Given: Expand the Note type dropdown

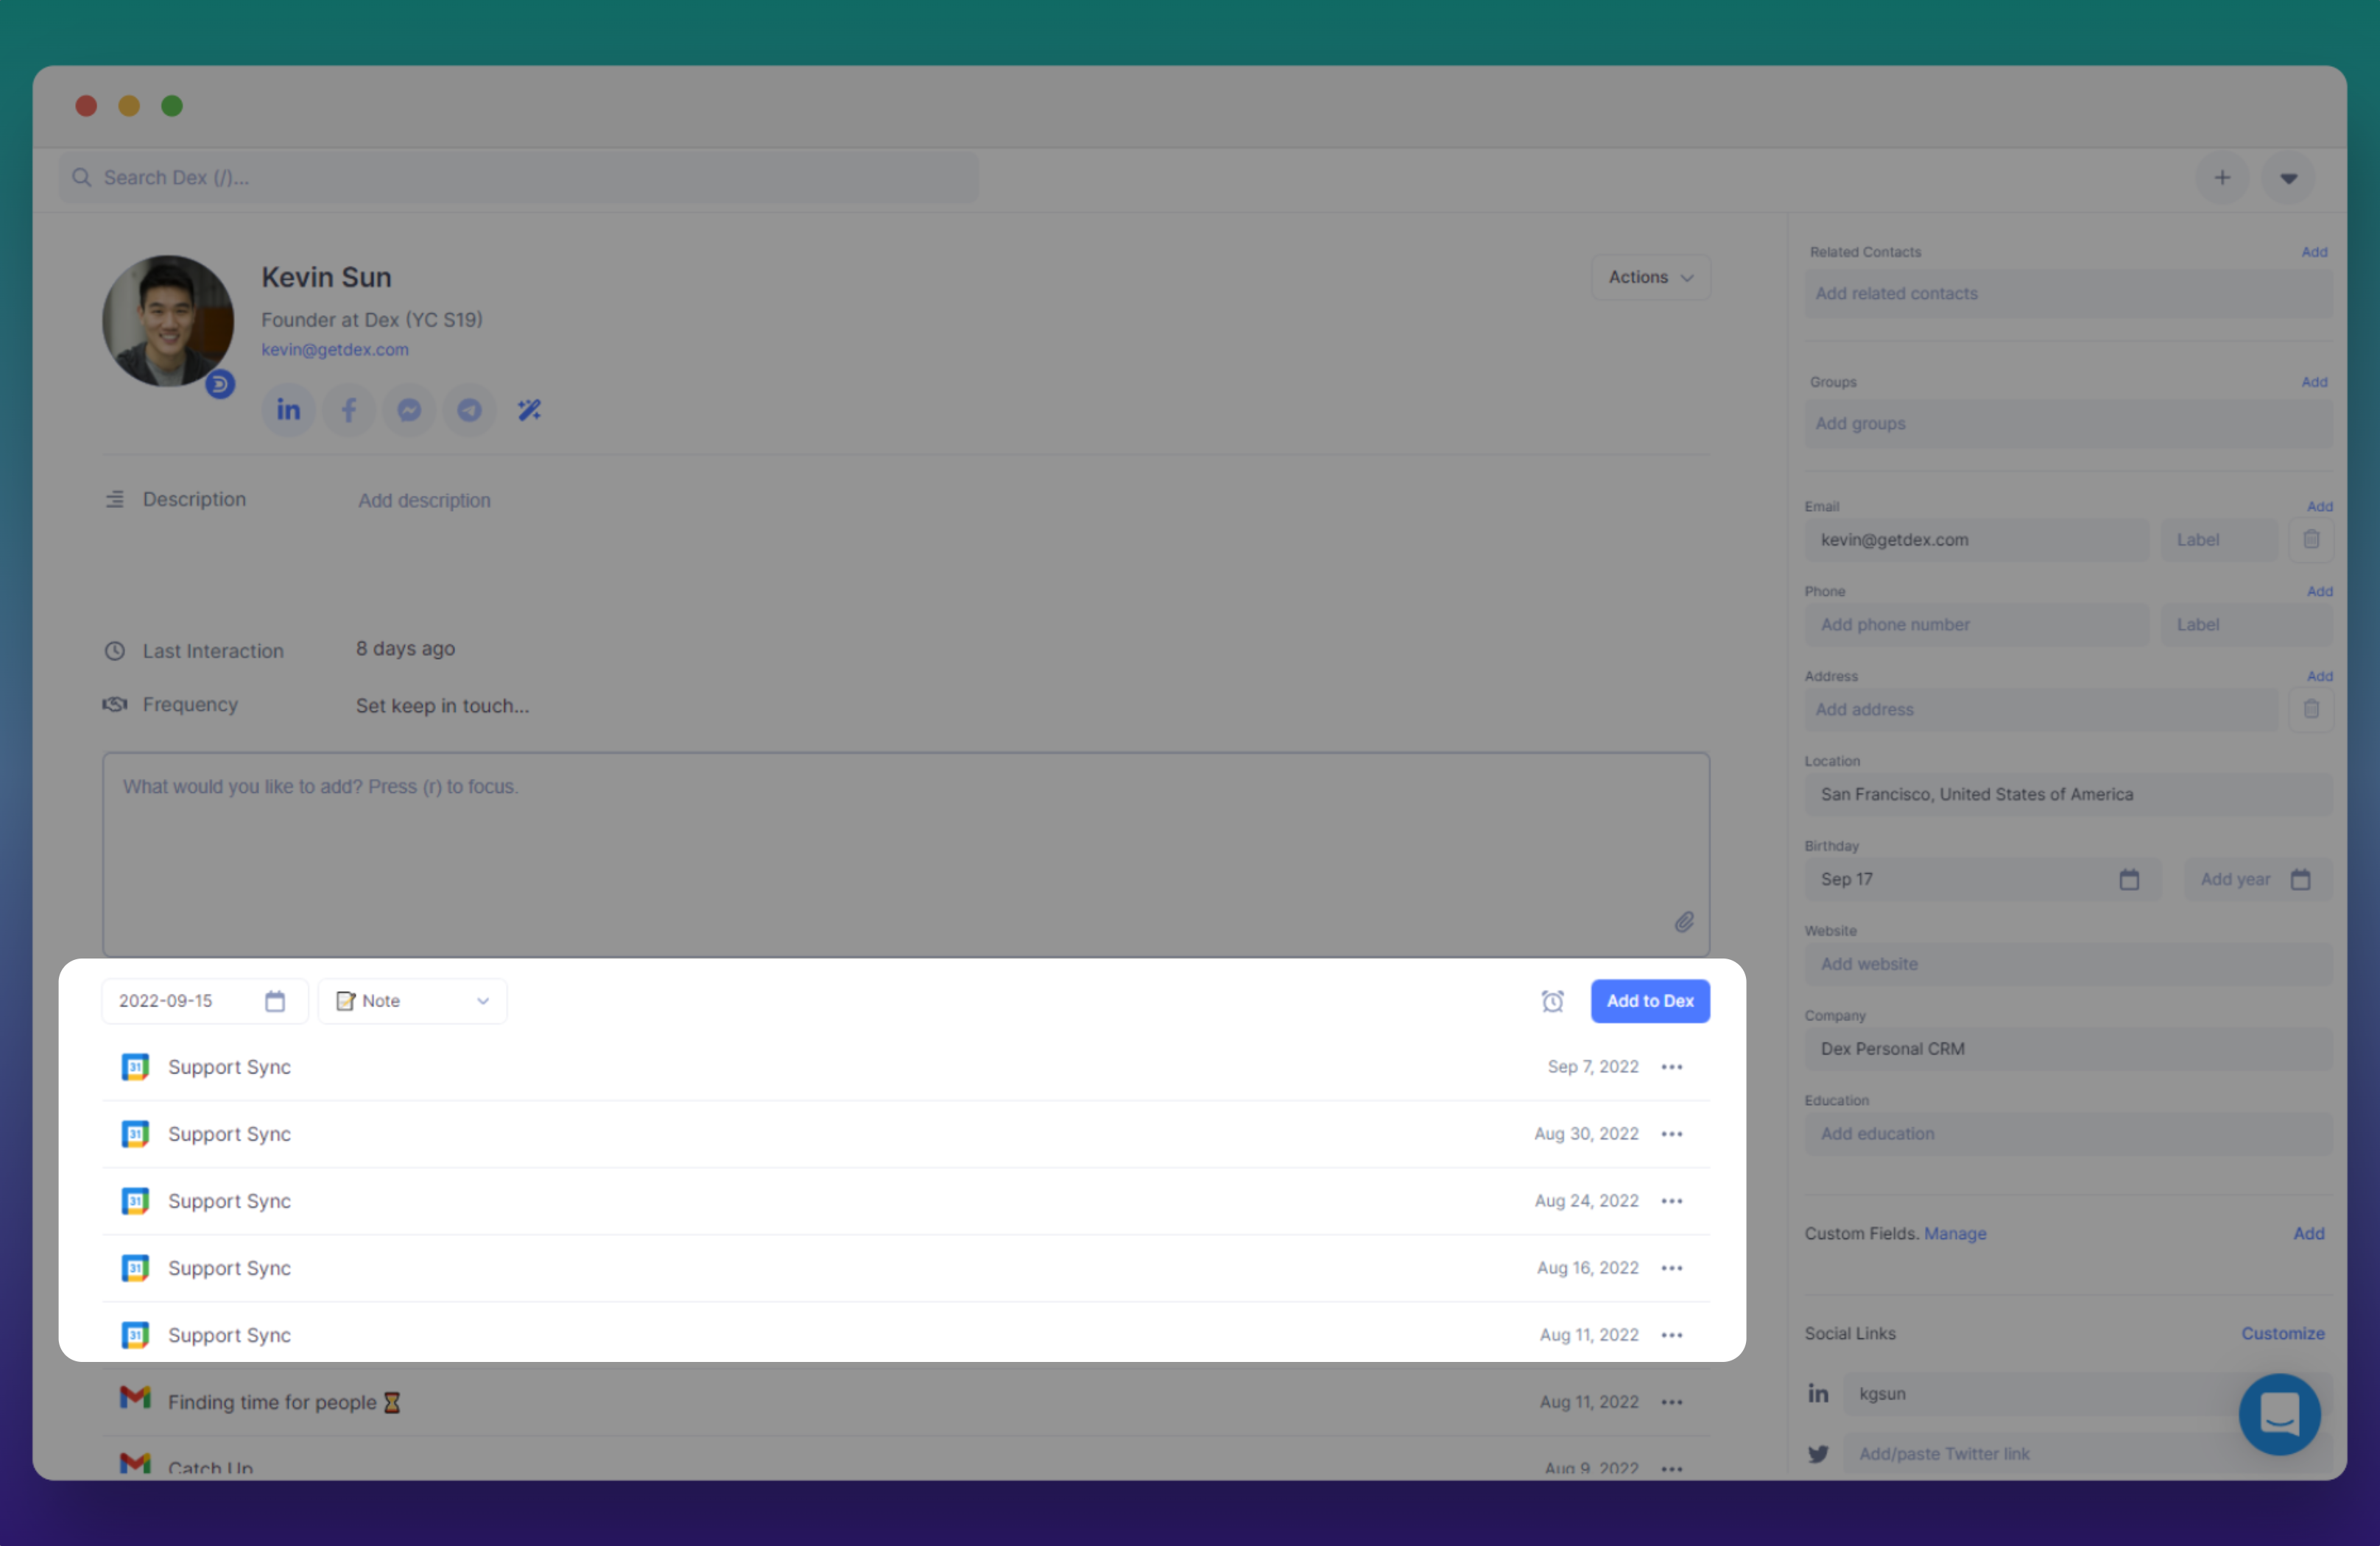Looking at the screenshot, I should tap(413, 1001).
